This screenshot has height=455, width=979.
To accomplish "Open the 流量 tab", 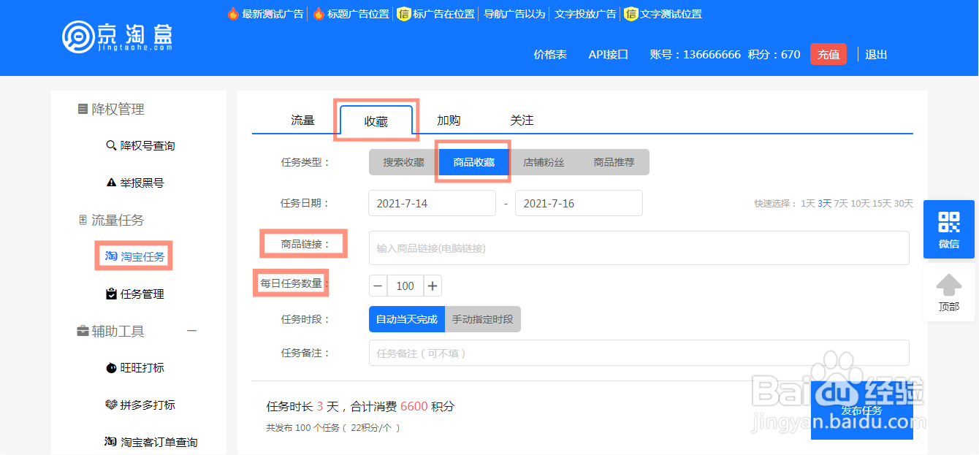I will tap(302, 119).
